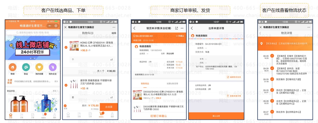Image resolution: width=318 pixels, height=123 pixels.
Task: Click order number SA-20191008-001 on 销货单详情
Action: tap(144, 36)
